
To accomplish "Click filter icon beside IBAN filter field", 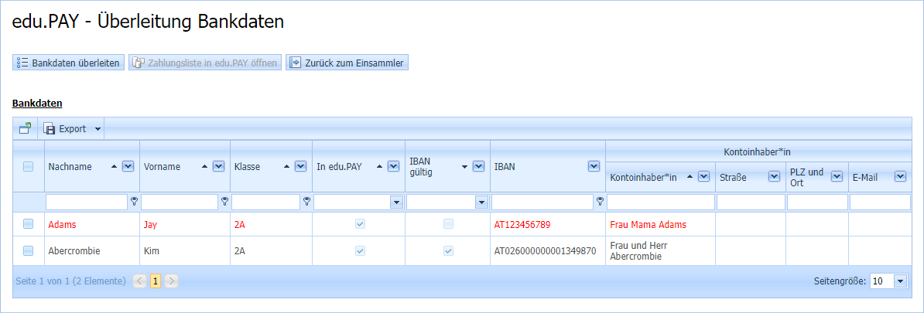I will pyautogui.click(x=600, y=202).
